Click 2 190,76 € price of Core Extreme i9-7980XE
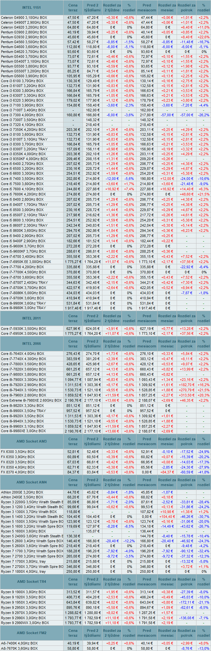 click(73, 400)
